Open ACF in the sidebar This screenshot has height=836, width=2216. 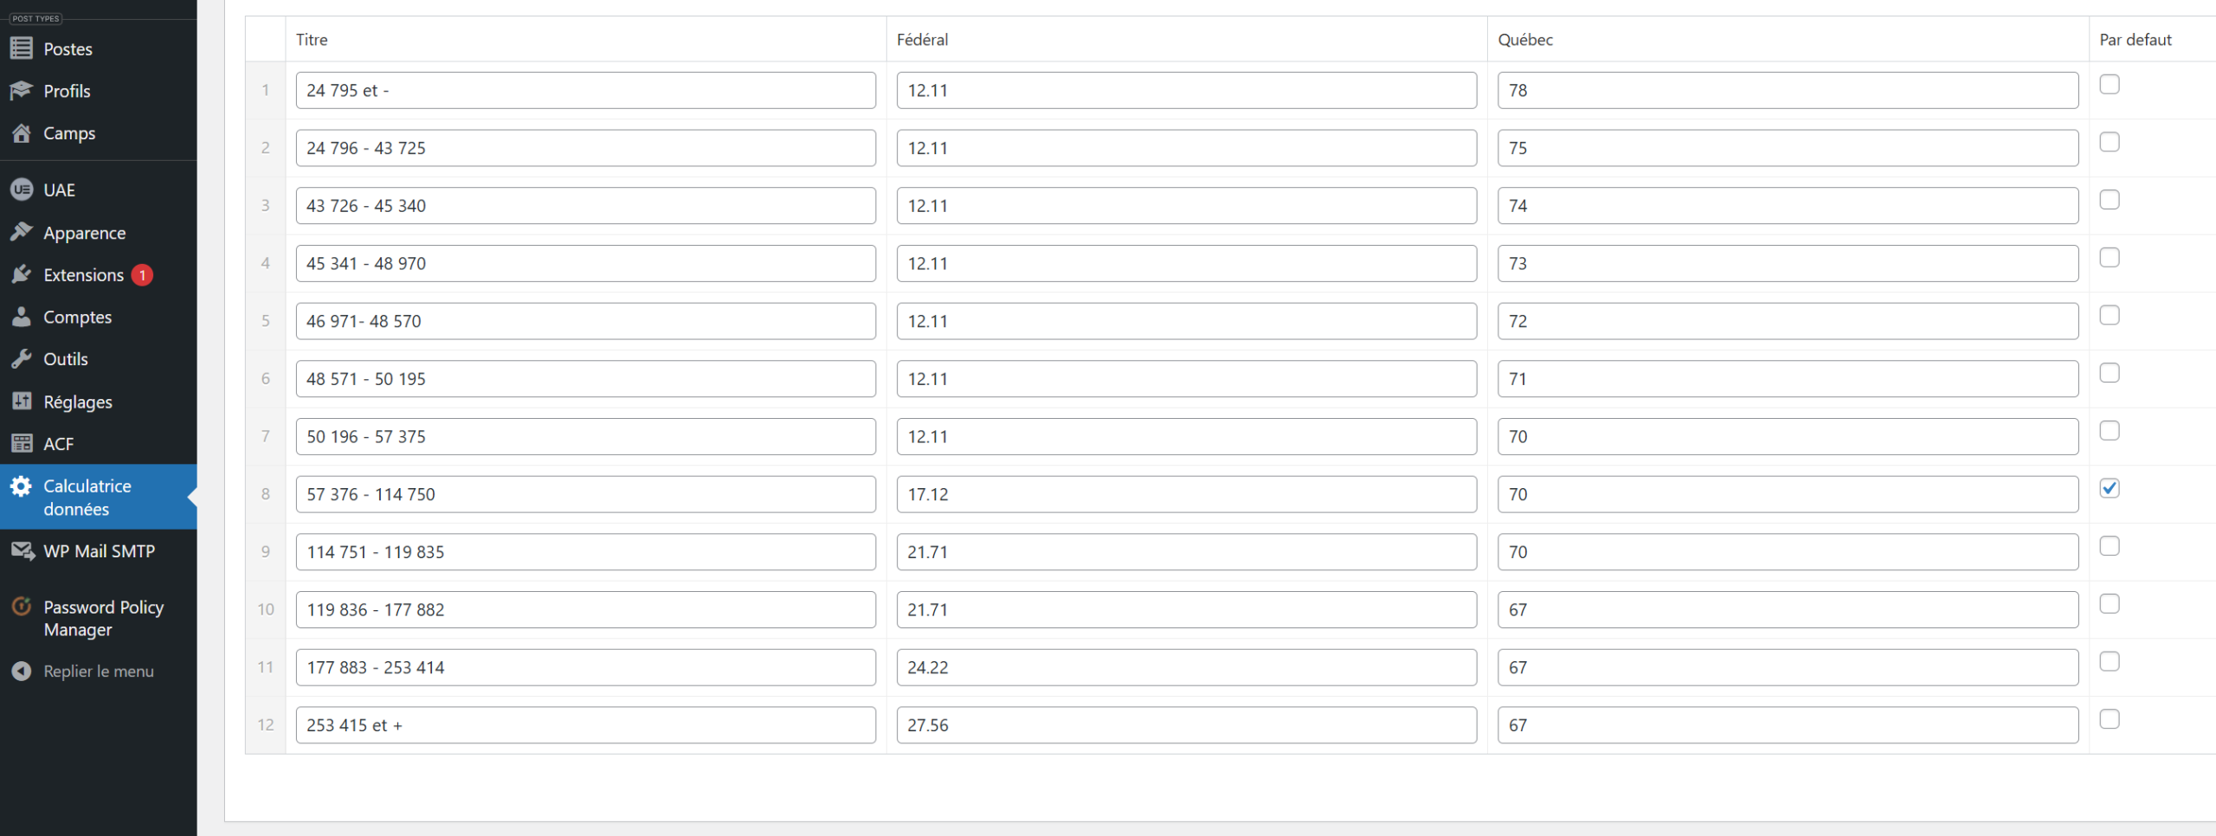click(x=59, y=444)
